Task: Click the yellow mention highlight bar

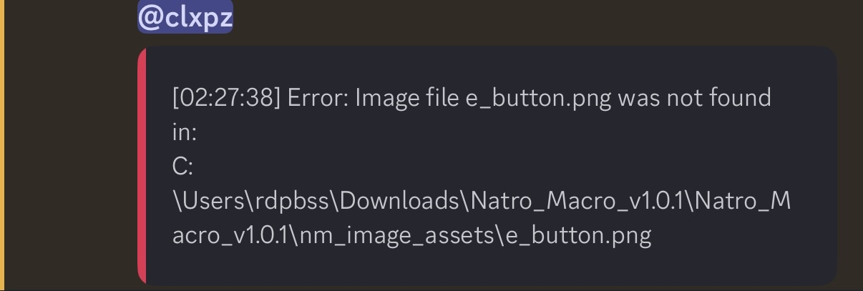Action: pos(2,143)
